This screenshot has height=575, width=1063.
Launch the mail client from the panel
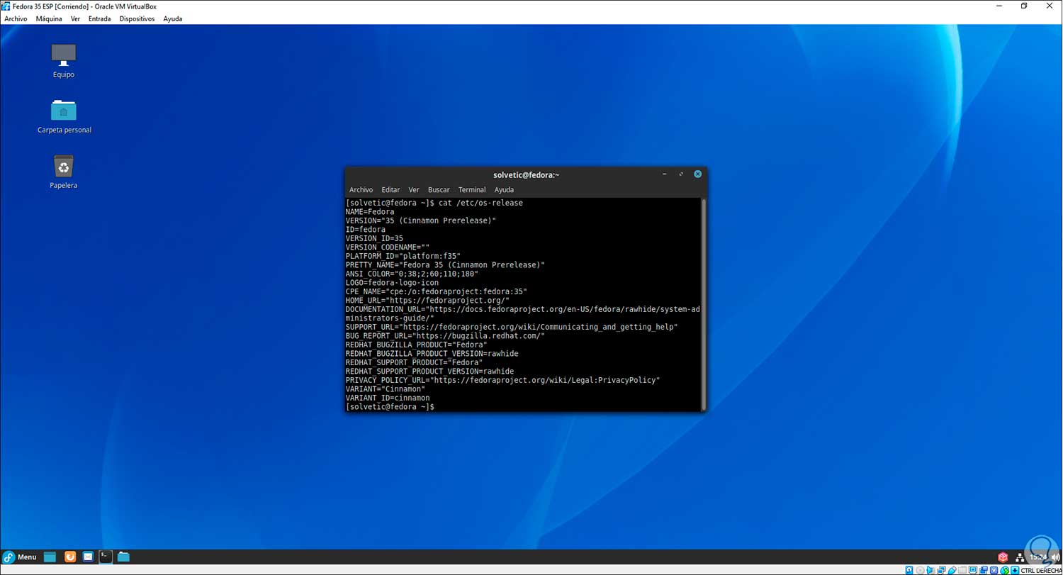coord(88,557)
